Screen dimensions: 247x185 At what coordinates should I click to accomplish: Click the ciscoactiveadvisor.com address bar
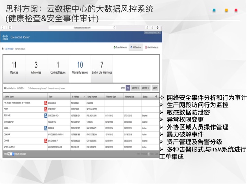[x=82, y=27]
